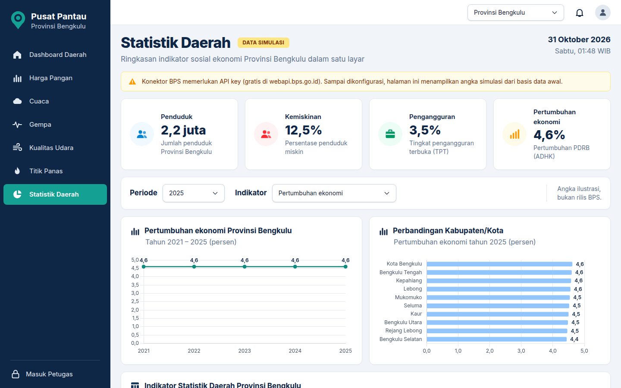Open the Periode 2025 dropdown
Screen dimensions: 621x388
pos(194,193)
